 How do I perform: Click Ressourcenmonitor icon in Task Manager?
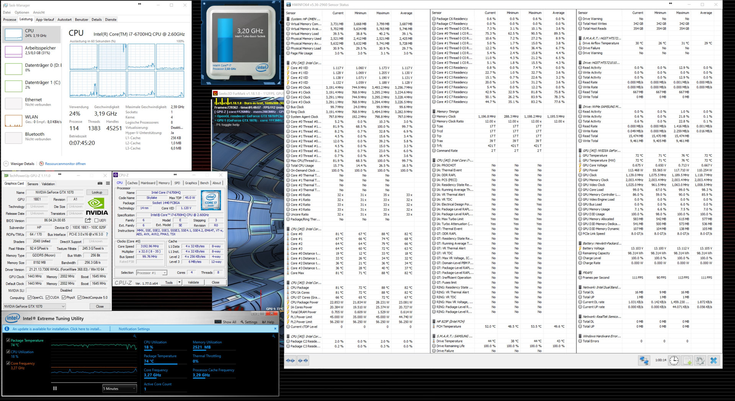coord(41,164)
